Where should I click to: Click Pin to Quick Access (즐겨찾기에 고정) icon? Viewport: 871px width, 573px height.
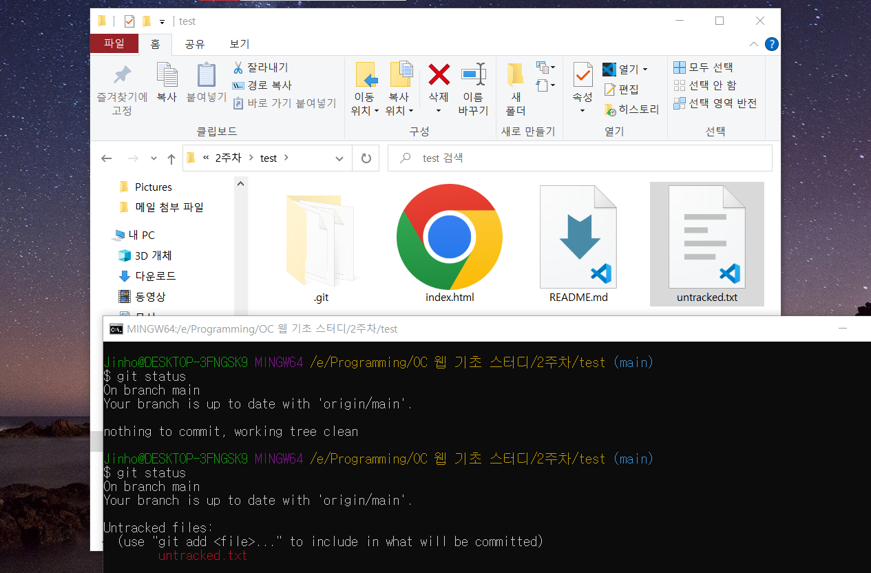tap(123, 74)
